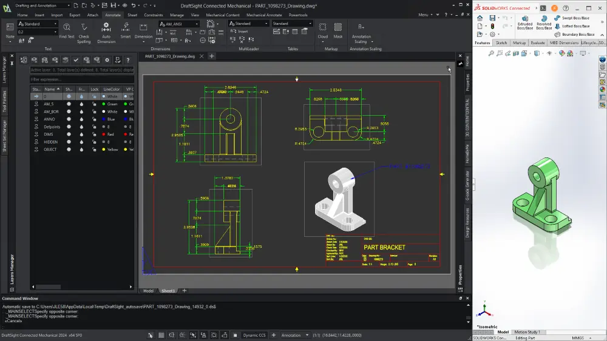The width and height of the screenshot is (607, 341).
Task: Click the Dynamic CCS button
Action: (254, 335)
